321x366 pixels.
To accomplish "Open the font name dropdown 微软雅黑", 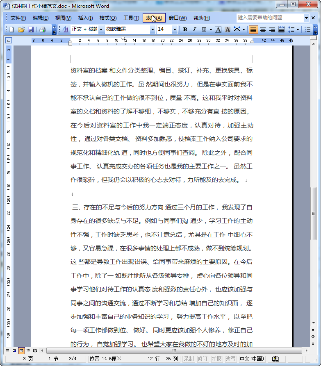I will click(x=153, y=30).
